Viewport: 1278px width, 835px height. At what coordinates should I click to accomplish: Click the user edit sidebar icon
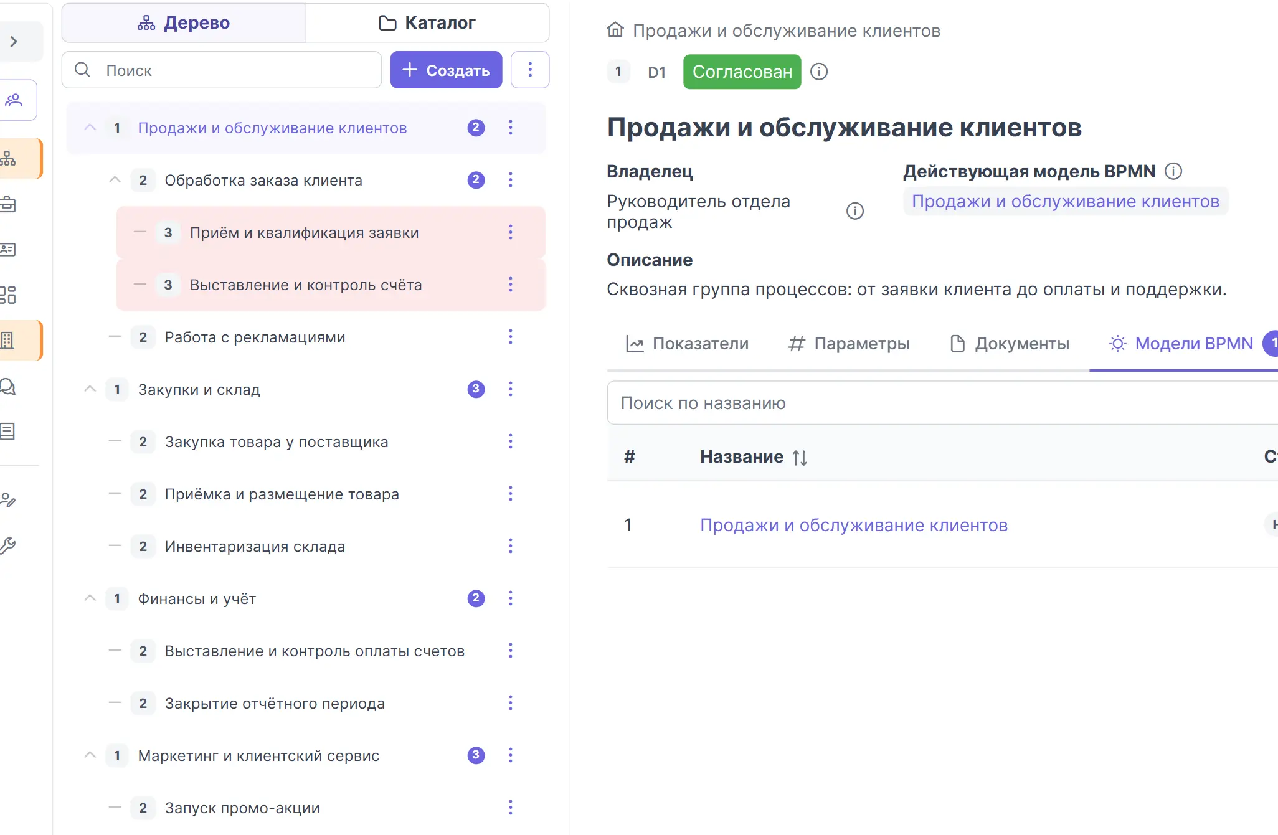(8, 500)
